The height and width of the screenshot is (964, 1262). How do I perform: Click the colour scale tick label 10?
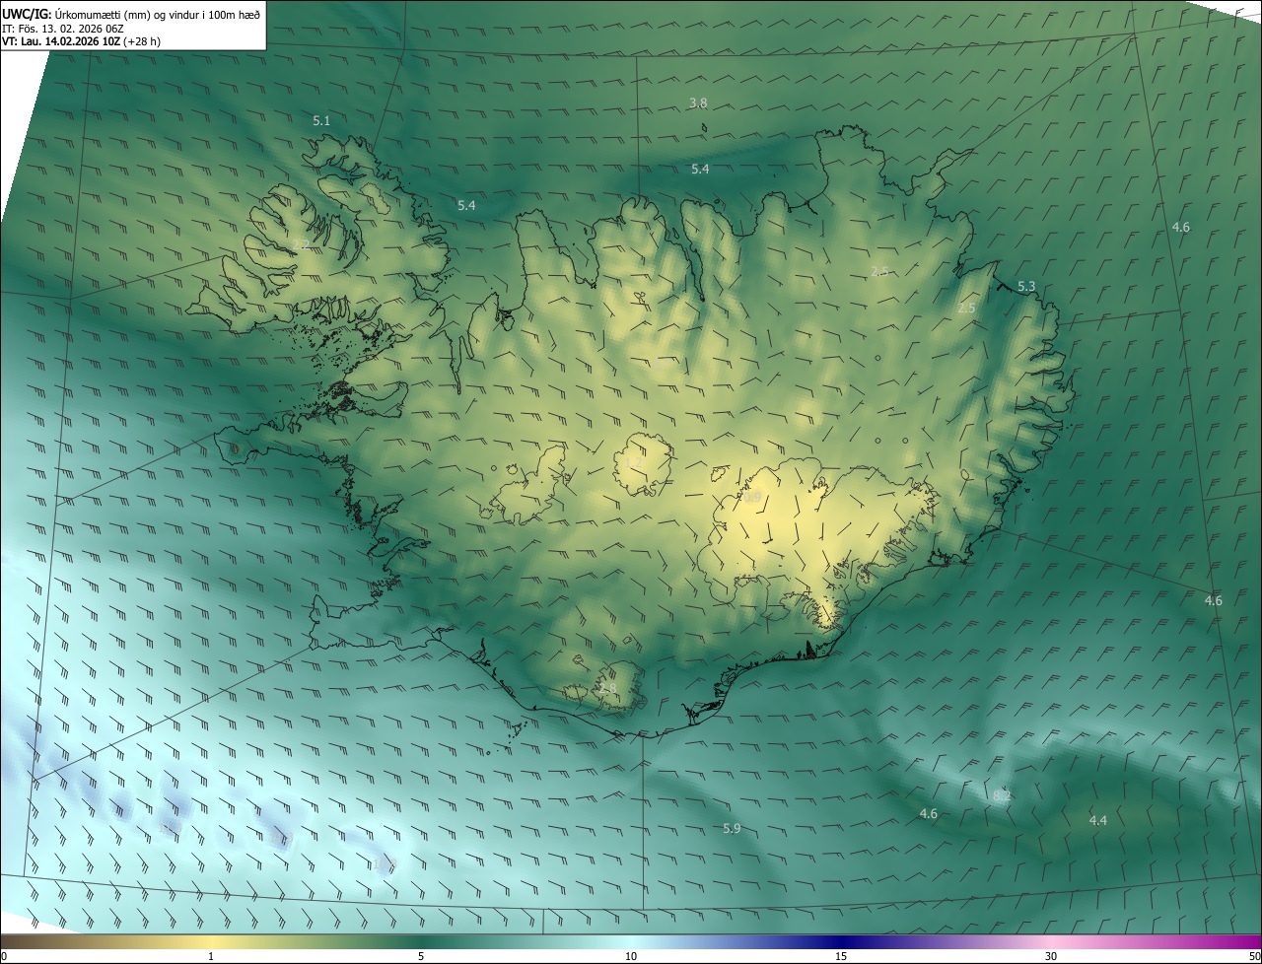[631, 956]
